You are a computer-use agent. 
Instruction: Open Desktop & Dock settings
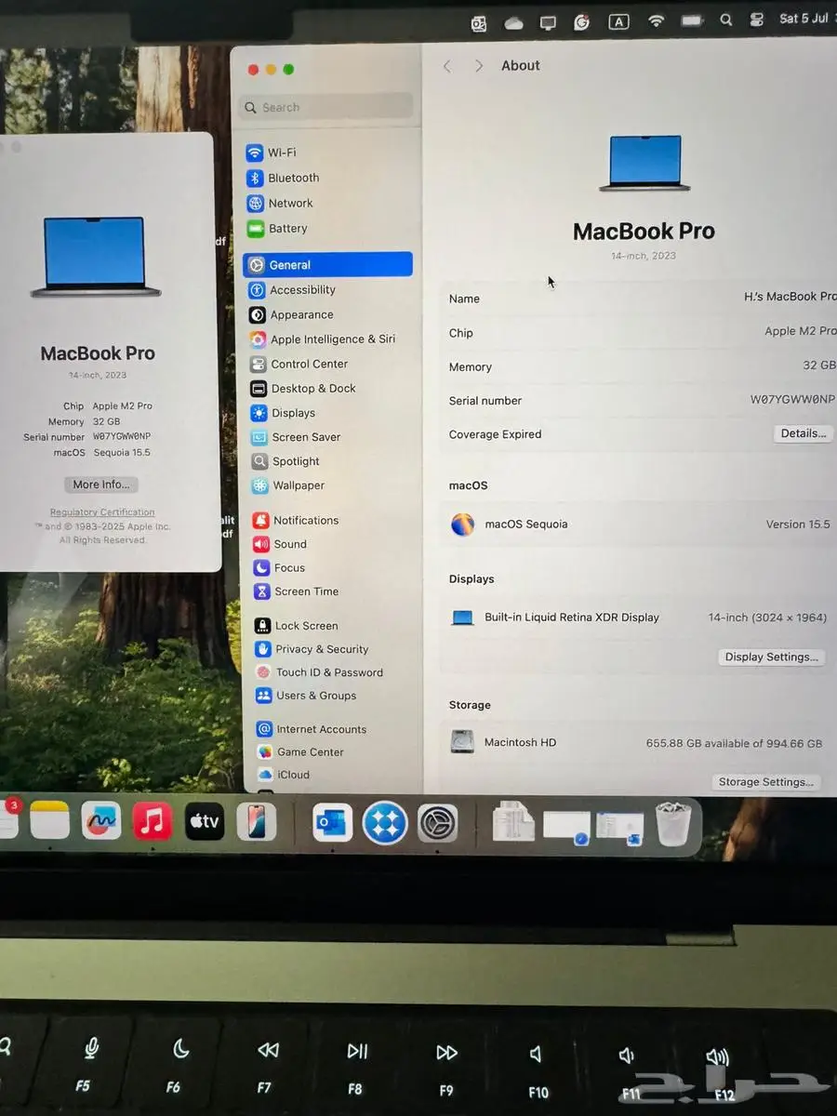click(303, 388)
